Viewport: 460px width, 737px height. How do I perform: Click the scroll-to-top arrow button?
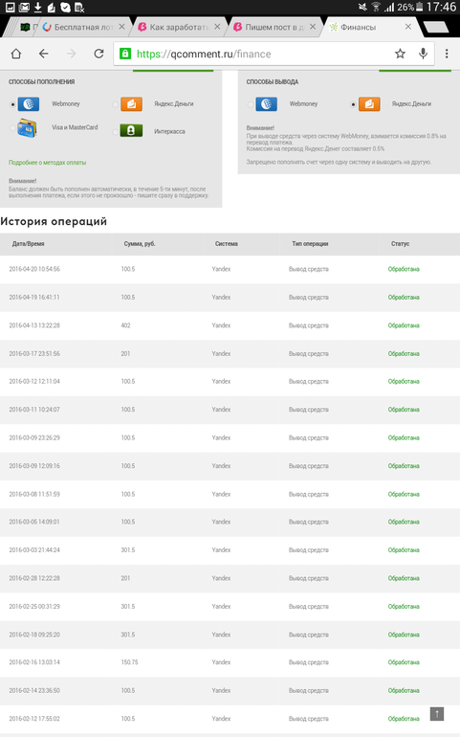437,713
